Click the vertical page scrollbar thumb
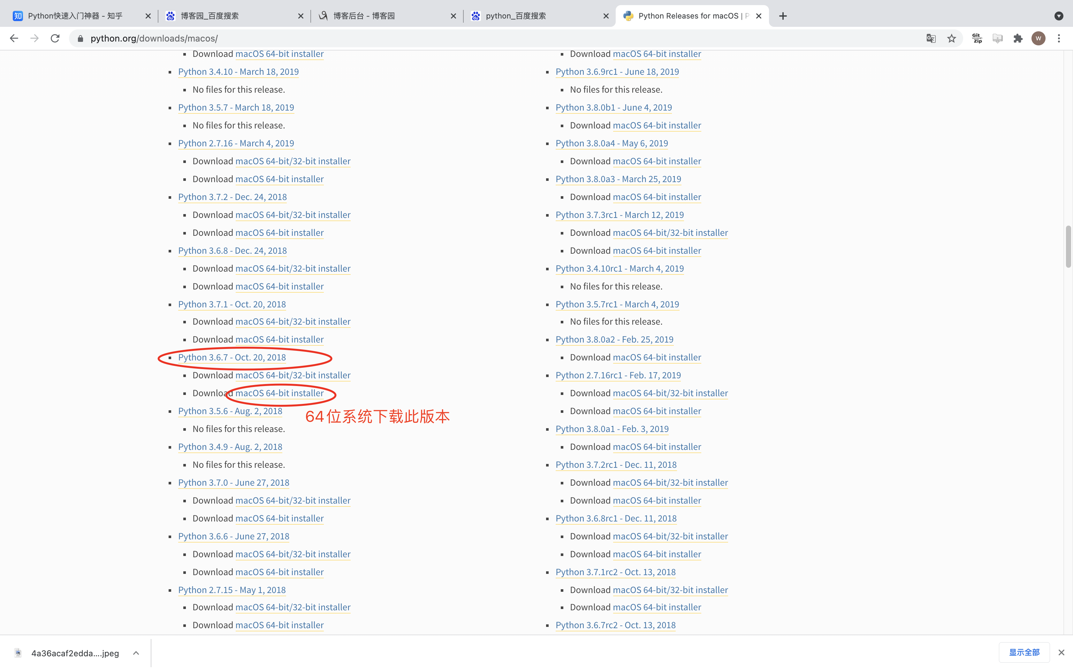Viewport: 1073px width, 671px height. pyautogui.click(x=1068, y=247)
